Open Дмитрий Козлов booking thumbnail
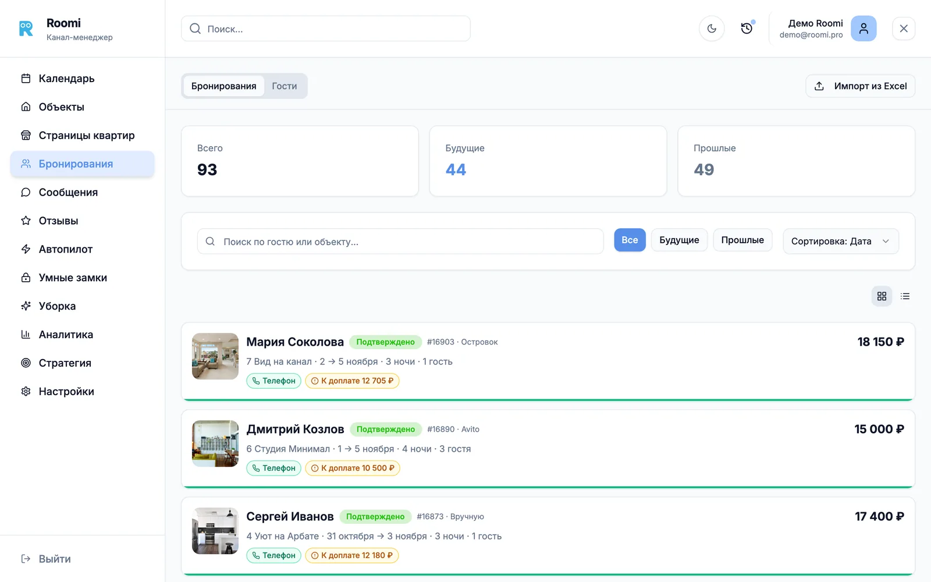This screenshot has width=931, height=582. (215, 443)
